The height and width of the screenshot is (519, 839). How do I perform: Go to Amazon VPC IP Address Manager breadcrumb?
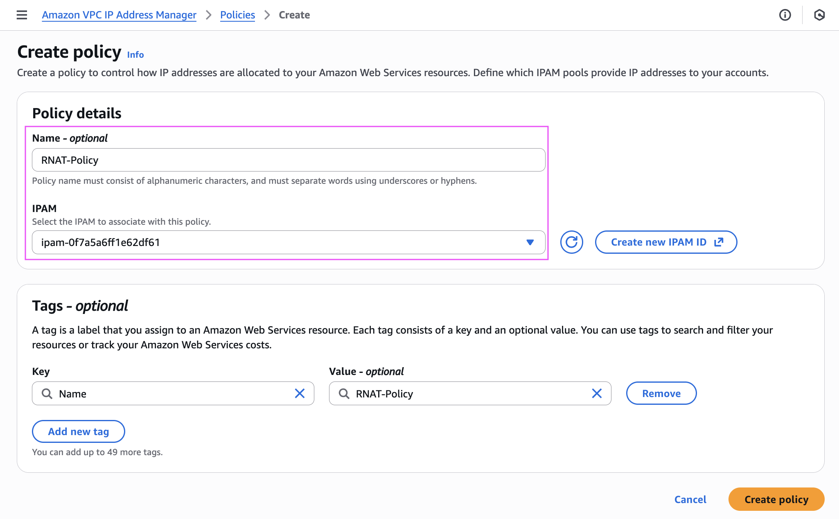[x=119, y=15]
